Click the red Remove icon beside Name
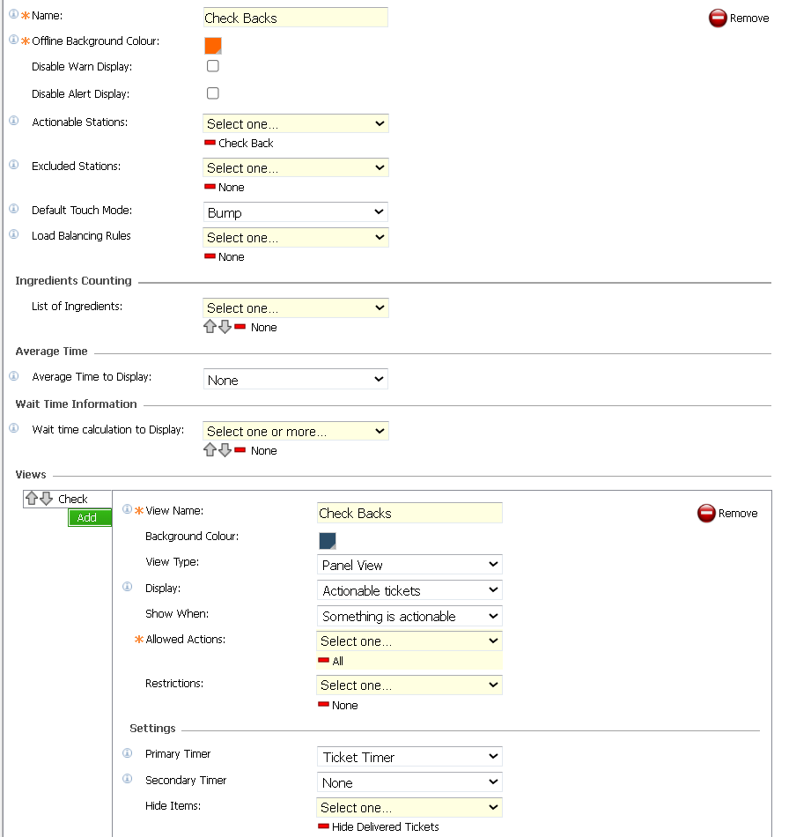The height and width of the screenshot is (837, 811). click(x=718, y=18)
